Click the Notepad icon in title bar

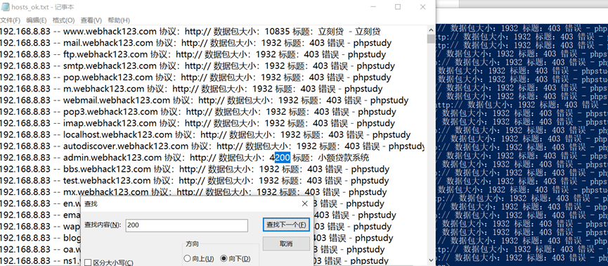pyautogui.click(x=5, y=6)
